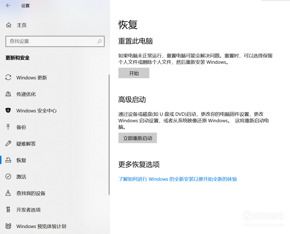The width and height of the screenshot is (290, 234).
Task: Click the Windows 安全中心 shield icon
Action: [8, 110]
